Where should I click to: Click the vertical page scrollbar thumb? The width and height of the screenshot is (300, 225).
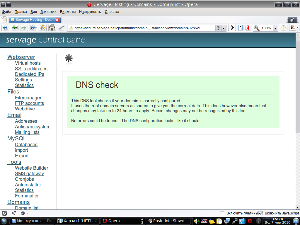point(298,85)
